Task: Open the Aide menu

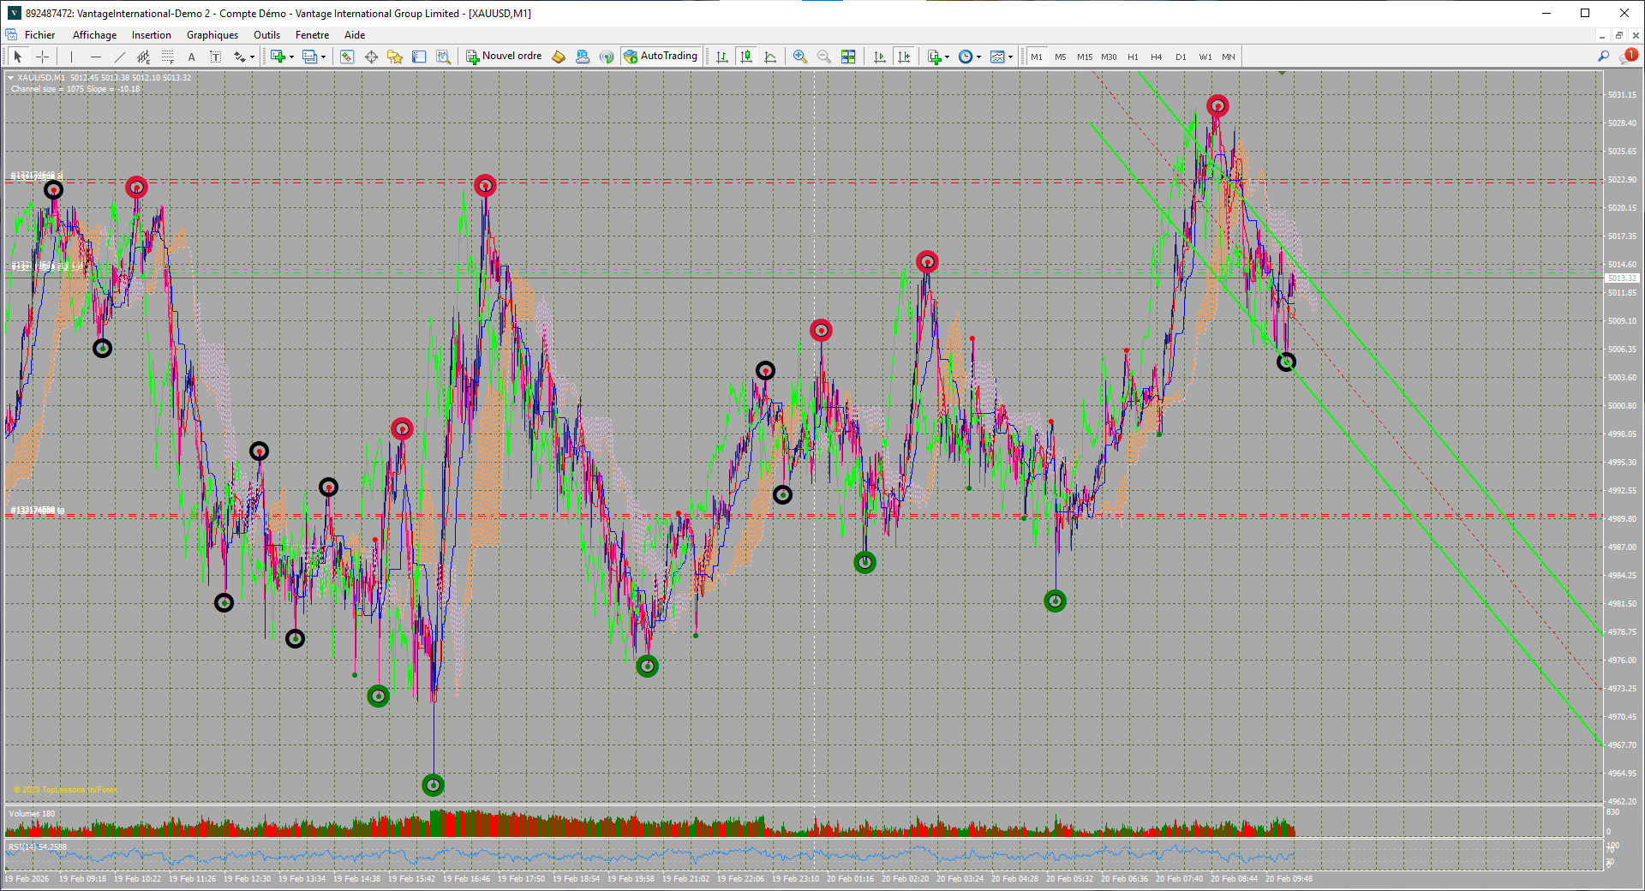Action: [355, 35]
